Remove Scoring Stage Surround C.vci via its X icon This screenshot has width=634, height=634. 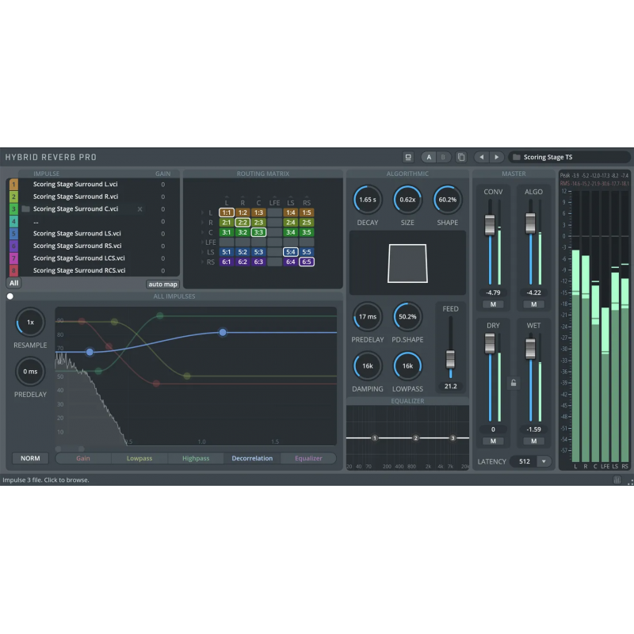click(140, 209)
